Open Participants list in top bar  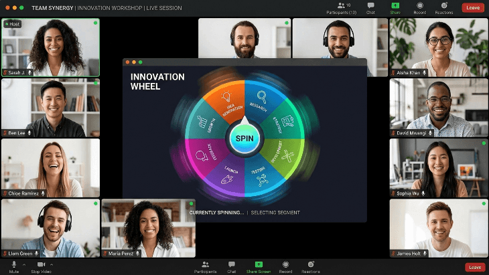click(342, 9)
